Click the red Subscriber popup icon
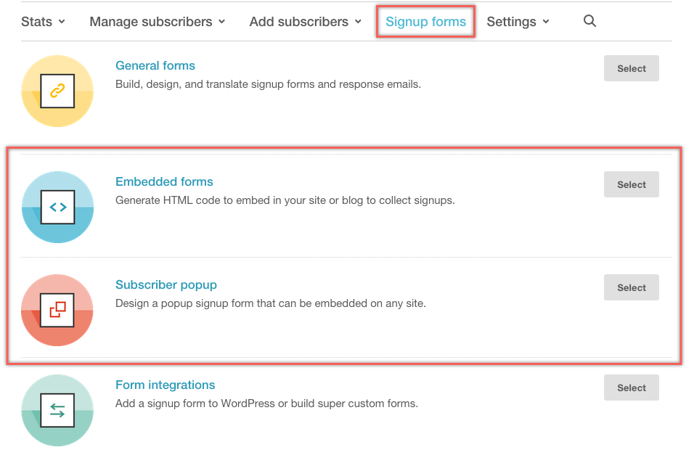This screenshot has height=455, width=694. pyautogui.click(x=57, y=310)
